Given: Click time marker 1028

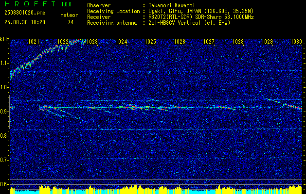Looking at the screenshot, I should (238, 41).
